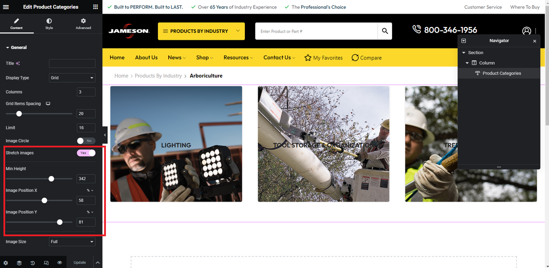Close the Navigator panel

(534, 41)
